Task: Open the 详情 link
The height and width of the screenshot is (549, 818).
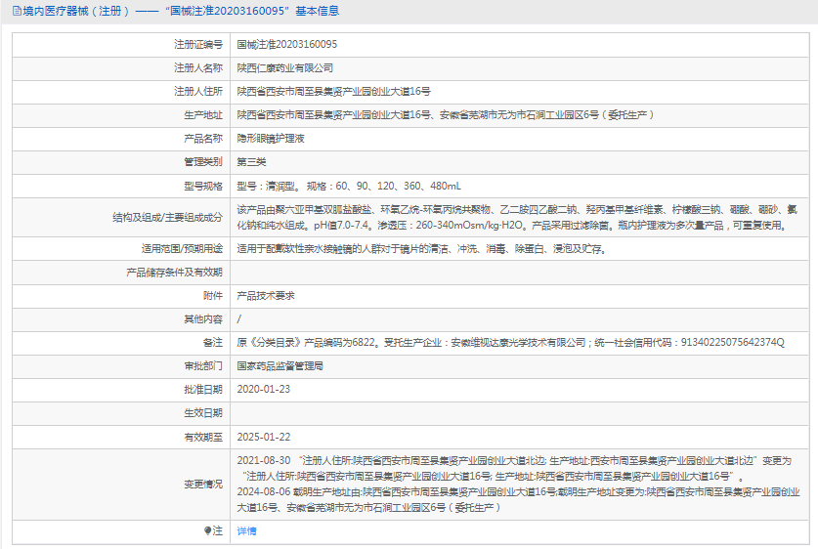Action: click(x=246, y=530)
